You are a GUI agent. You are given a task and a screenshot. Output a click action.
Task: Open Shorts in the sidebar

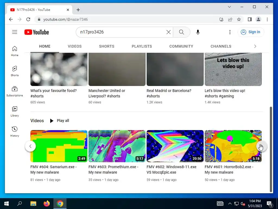pyautogui.click(x=15, y=71)
